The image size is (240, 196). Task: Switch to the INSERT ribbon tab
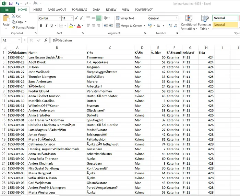37,10
